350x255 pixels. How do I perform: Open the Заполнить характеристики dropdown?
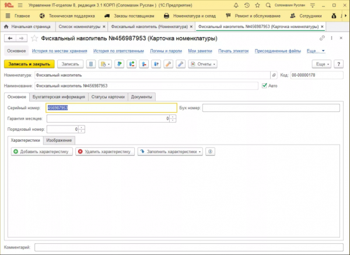click(x=170, y=152)
